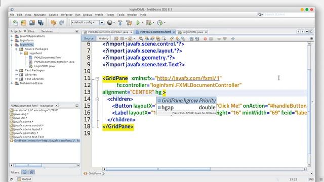This screenshot has height=182, width=324.
Task: Choose GridPane.hgrow Priority from autocomplete
Action: [x=186, y=101]
